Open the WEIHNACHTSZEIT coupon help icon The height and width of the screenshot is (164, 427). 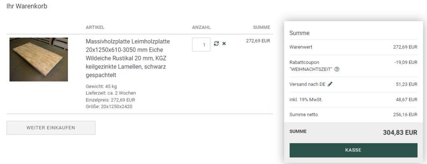click(337, 69)
